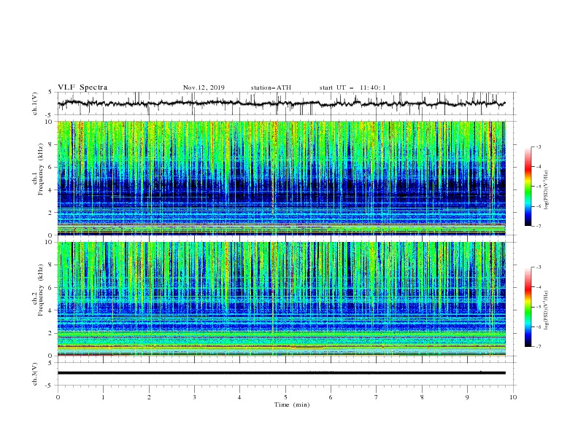The image size is (578, 446).
Task: Click the "-5" label on ch.1 colorbar
Action: pyautogui.click(x=539, y=187)
